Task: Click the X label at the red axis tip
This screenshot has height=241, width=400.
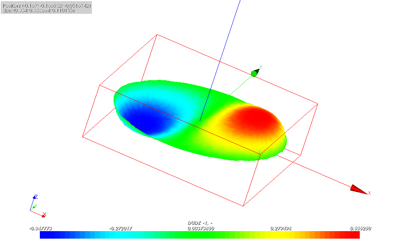Action: coord(369,193)
